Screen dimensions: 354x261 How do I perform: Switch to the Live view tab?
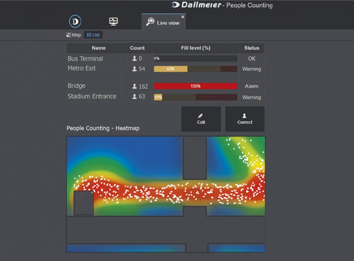[168, 23]
